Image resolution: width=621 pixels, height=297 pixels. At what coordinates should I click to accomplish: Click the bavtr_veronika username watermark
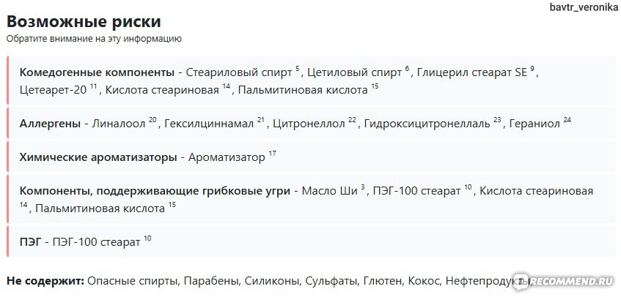tap(584, 8)
